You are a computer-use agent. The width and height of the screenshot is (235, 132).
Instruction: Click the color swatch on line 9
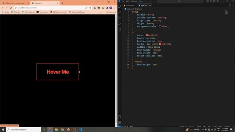click(x=147, y=35)
